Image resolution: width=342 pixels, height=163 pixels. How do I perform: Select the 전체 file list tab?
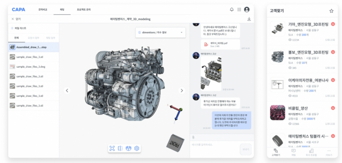point(17,38)
